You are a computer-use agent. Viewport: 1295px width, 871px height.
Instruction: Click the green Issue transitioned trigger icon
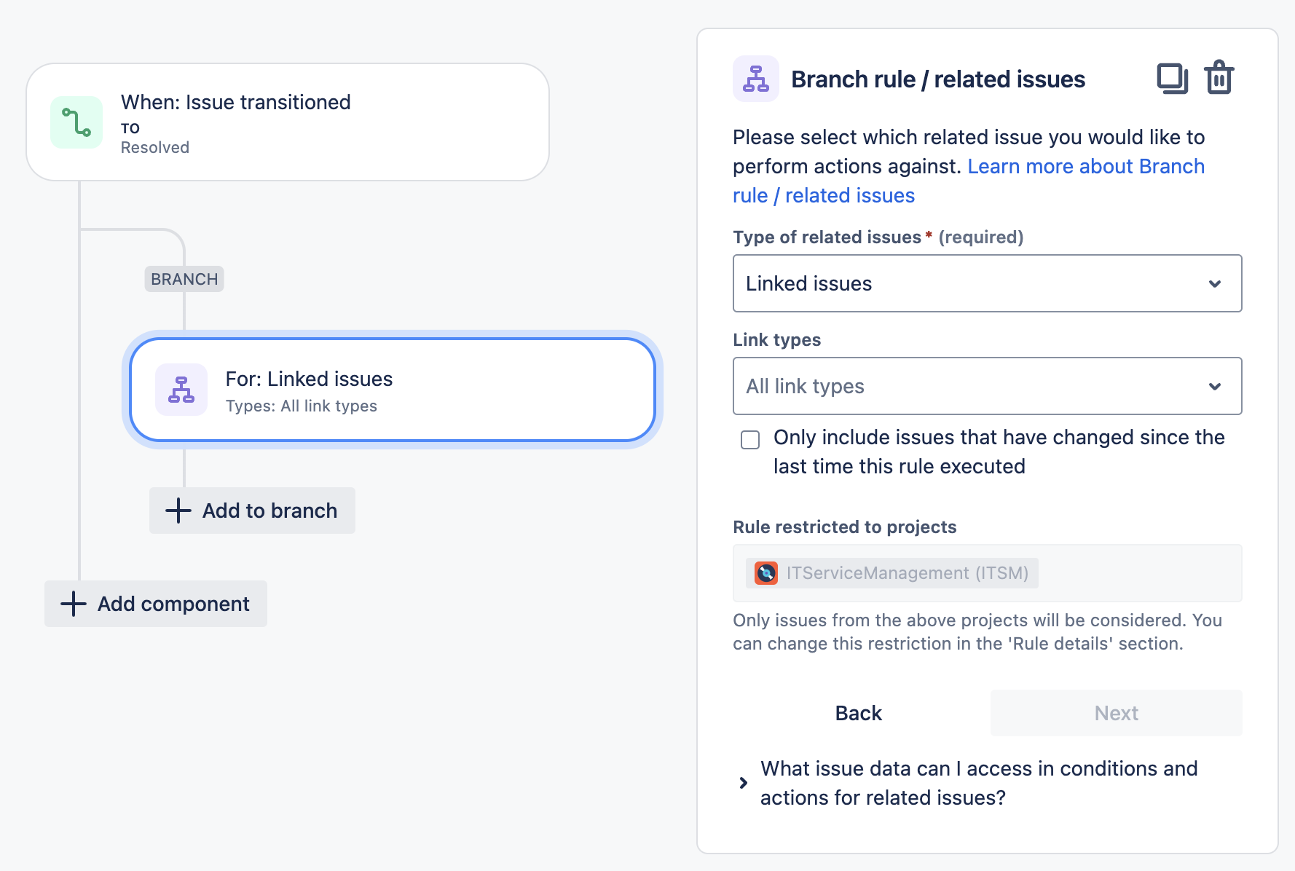click(76, 122)
